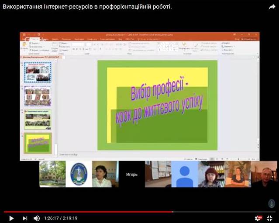Click the video title text
Screen dimensions: 279x223
[87, 7]
